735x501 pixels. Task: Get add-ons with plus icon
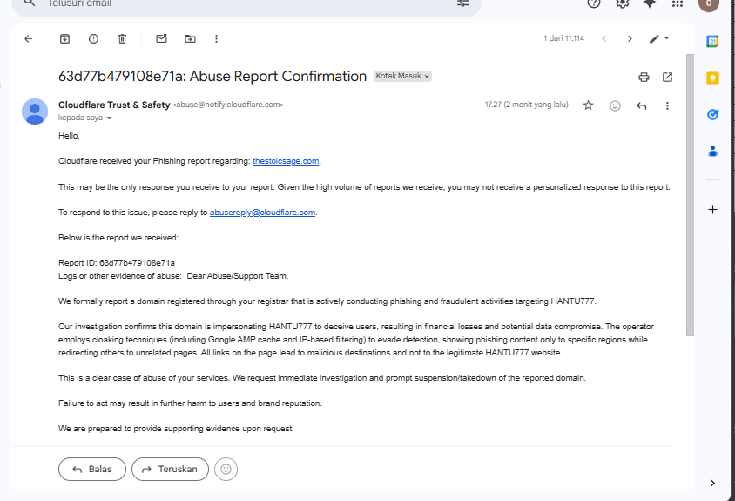click(712, 210)
